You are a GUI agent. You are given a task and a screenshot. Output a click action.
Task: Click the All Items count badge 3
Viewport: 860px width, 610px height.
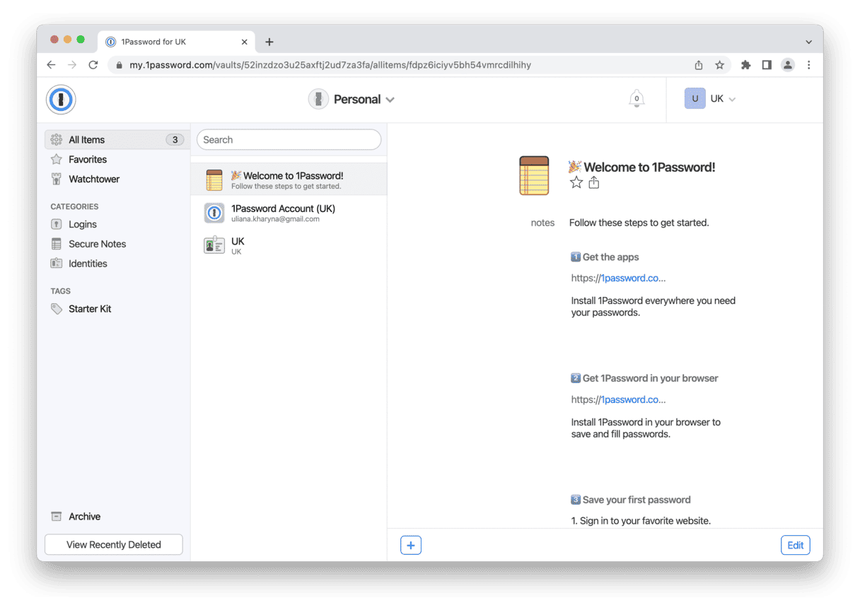coord(175,140)
